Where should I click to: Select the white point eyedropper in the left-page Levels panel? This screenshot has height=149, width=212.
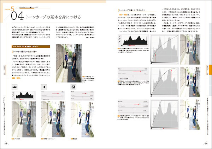coord(13,96)
